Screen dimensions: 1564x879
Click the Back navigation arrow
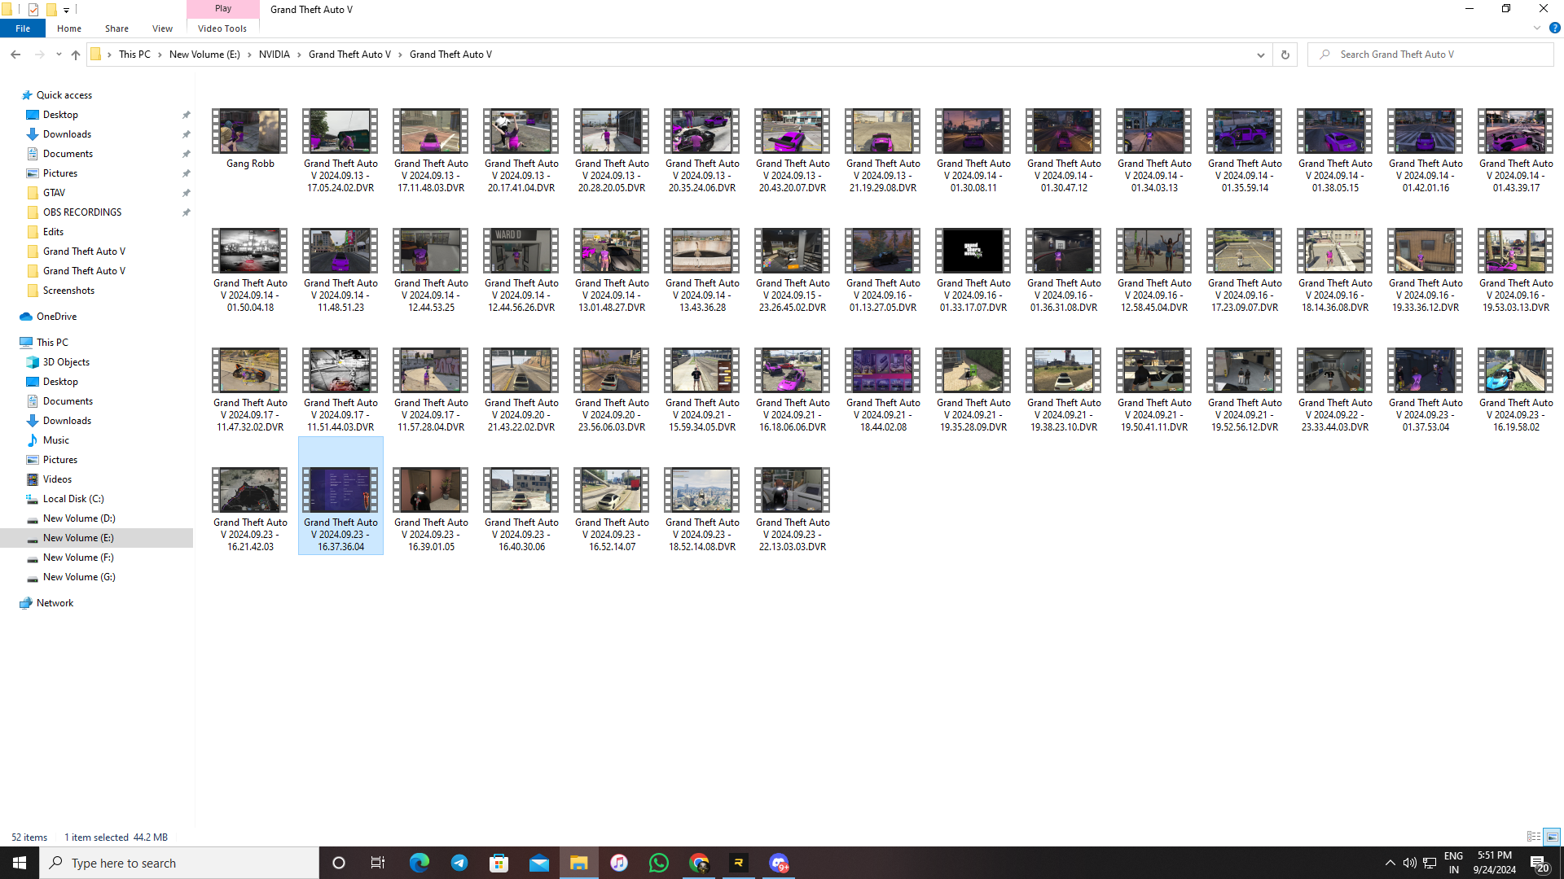(x=15, y=55)
